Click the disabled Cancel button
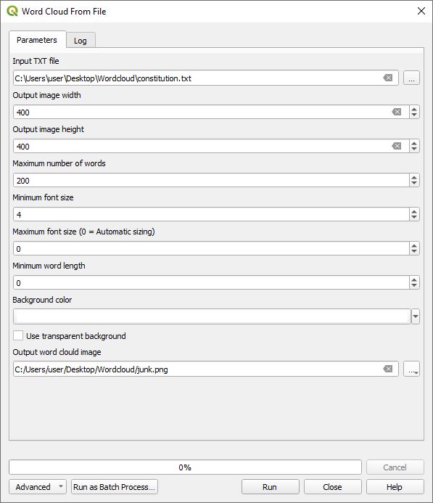433x503 pixels. click(395, 467)
